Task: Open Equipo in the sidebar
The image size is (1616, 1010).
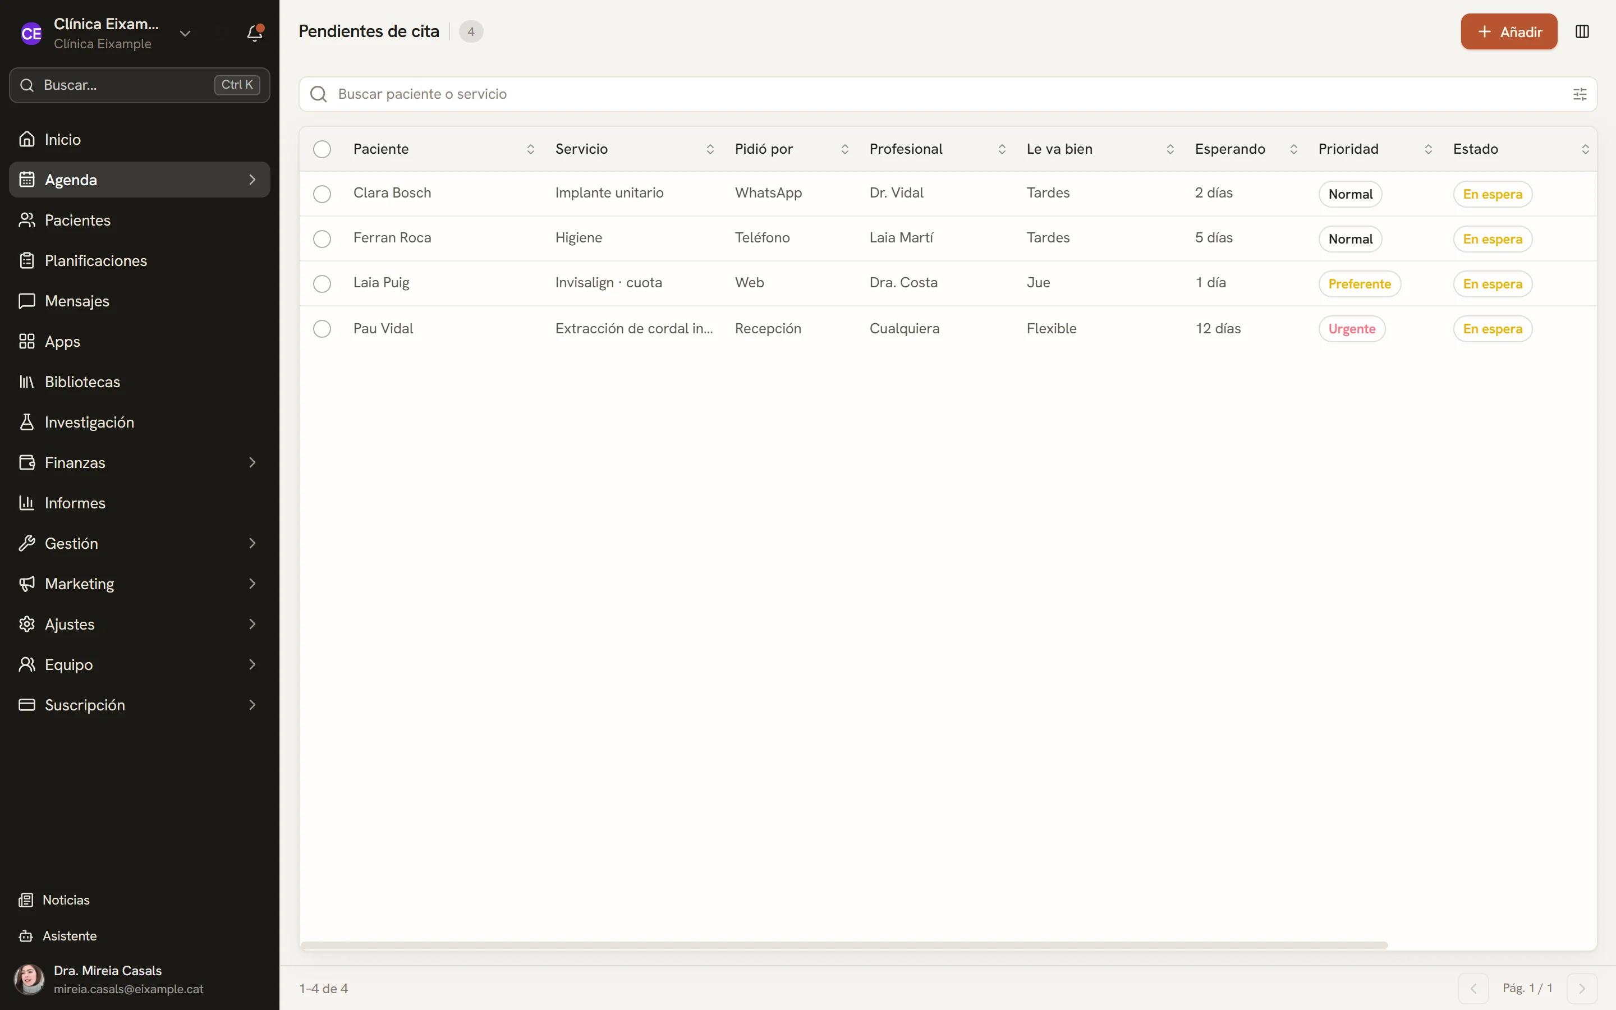Action: tap(140, 664)
